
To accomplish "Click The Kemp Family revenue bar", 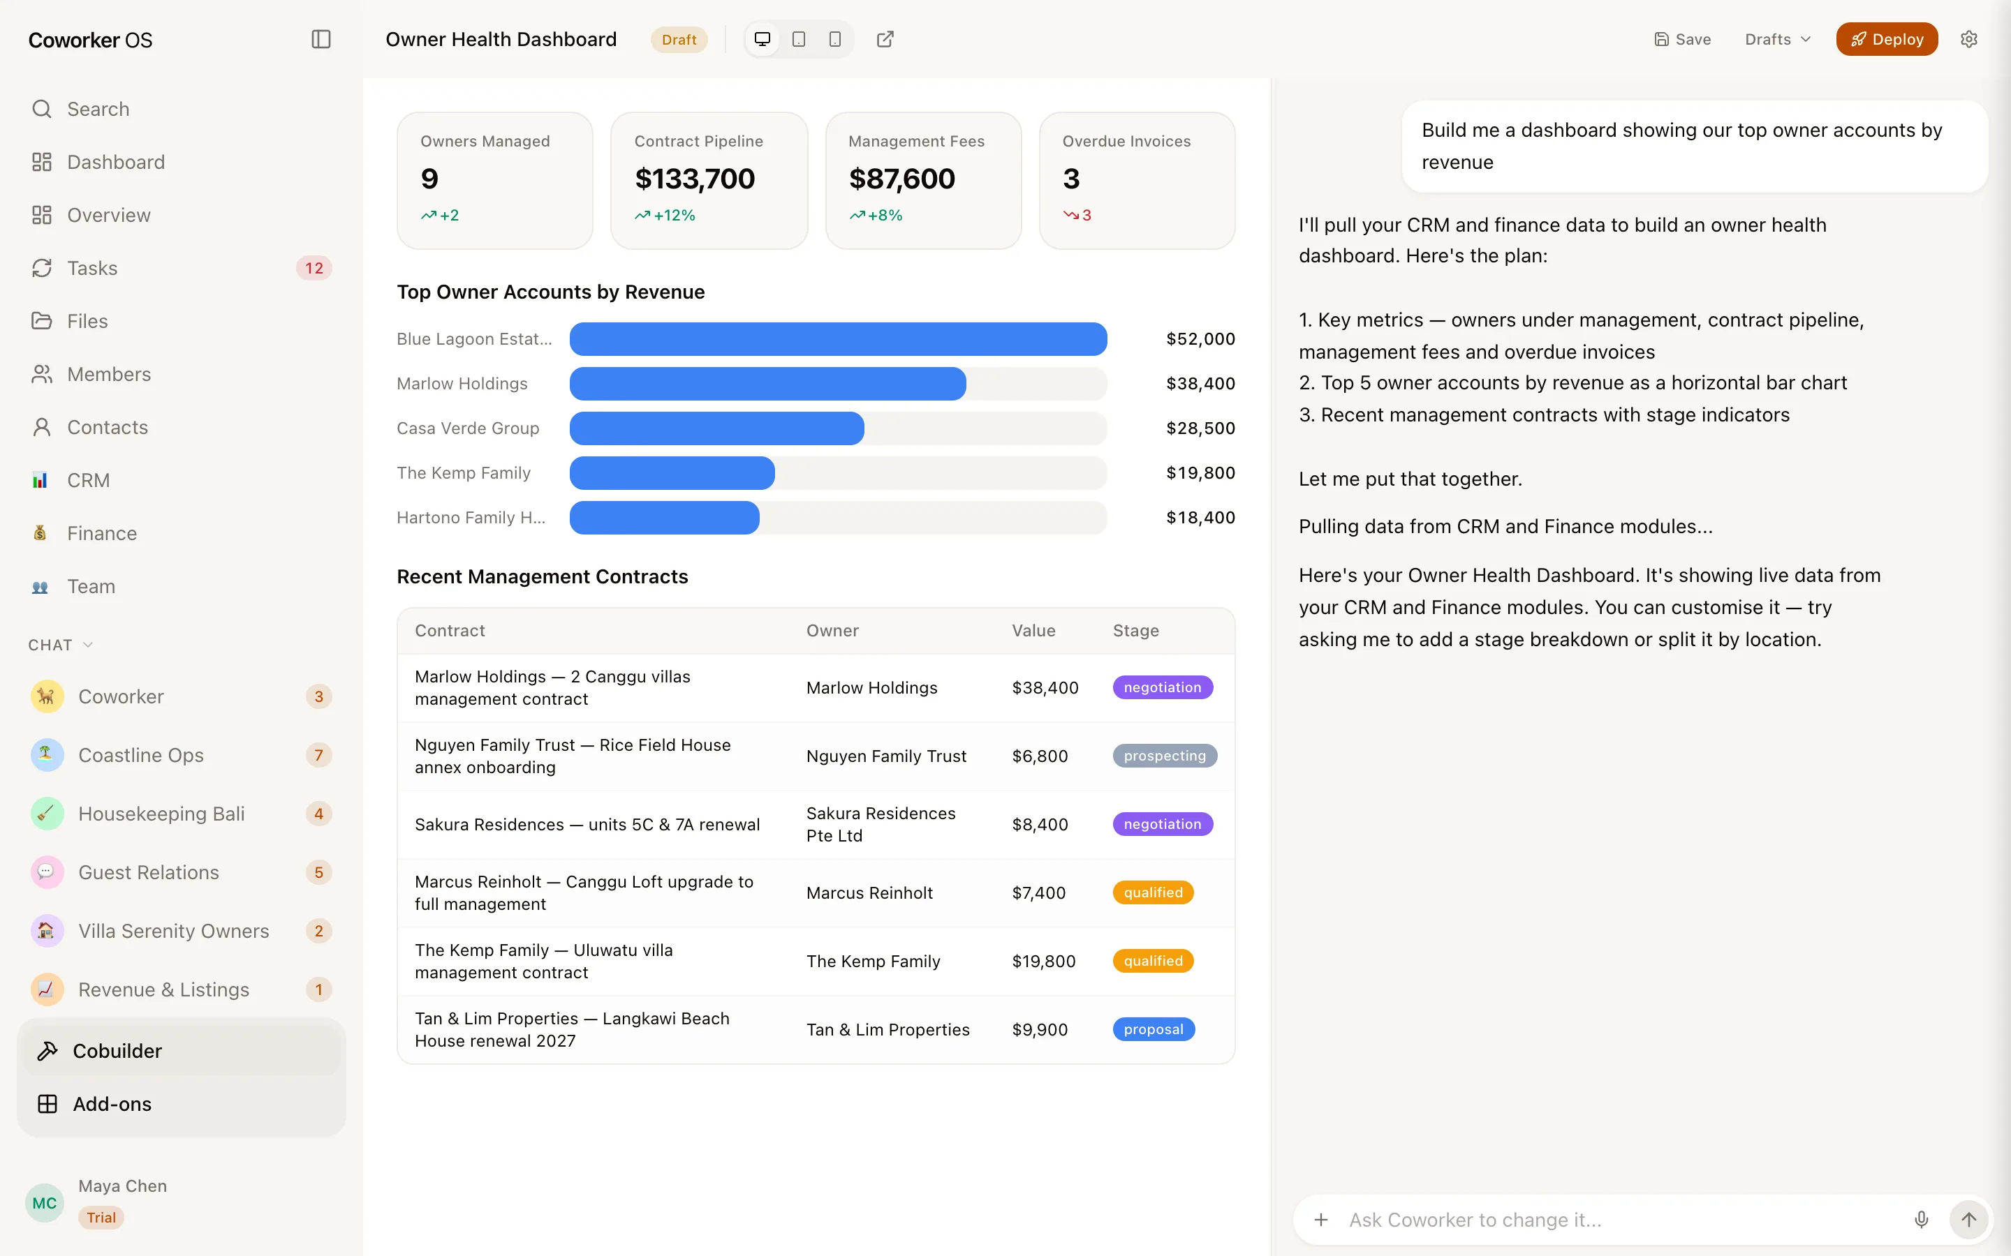I will point(672,472).
